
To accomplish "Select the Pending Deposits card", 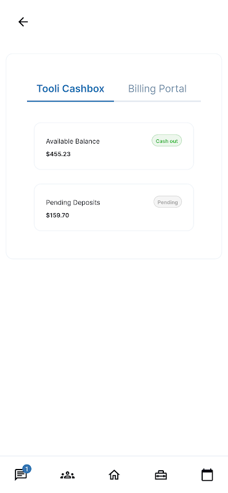I will click(x=114, y=208).
